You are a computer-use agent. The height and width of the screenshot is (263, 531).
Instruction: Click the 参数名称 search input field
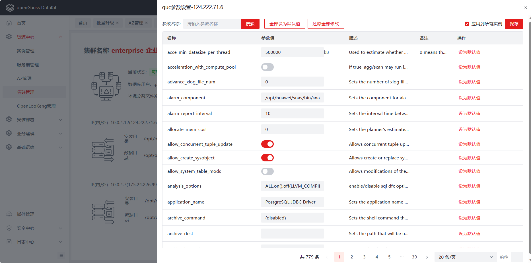(212, 24)
